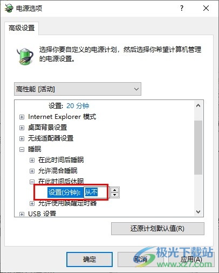Image resolution: width=219 pixels, height=273 pixels.
Task: Click the 确定 button
Action: [90, 259]
